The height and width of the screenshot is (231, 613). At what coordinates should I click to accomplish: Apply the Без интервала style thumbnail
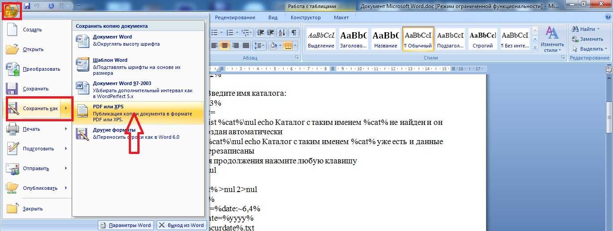[515, 38]
